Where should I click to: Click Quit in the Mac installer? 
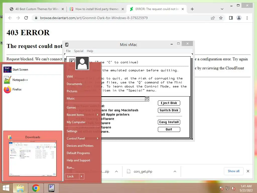[169, 129]
